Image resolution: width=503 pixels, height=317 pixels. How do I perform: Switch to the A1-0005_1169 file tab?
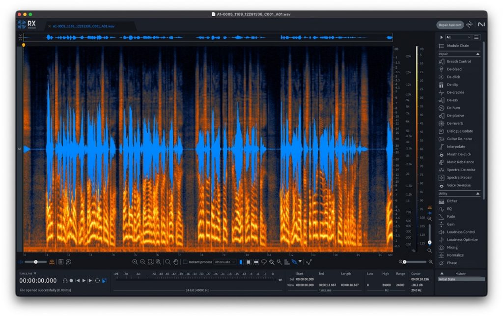84,26
